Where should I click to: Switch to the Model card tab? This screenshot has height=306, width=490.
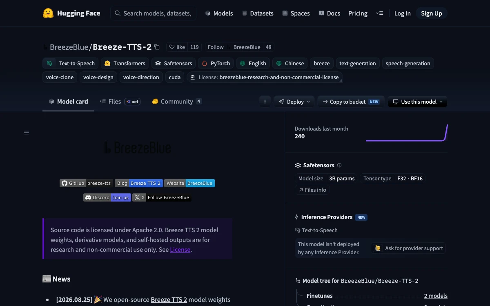pos(68,102)
